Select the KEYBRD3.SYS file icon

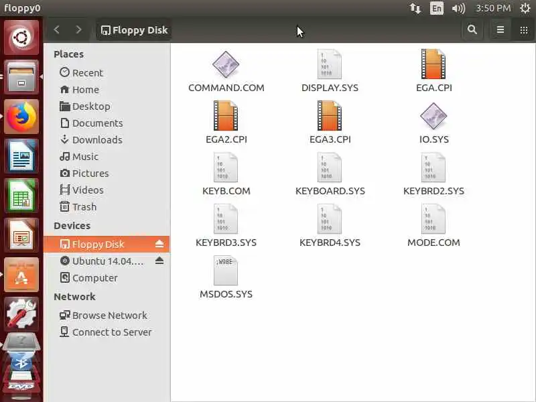click(x=226, y=219)
